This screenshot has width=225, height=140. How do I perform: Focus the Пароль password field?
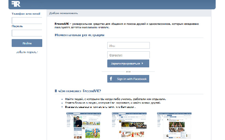27,33
